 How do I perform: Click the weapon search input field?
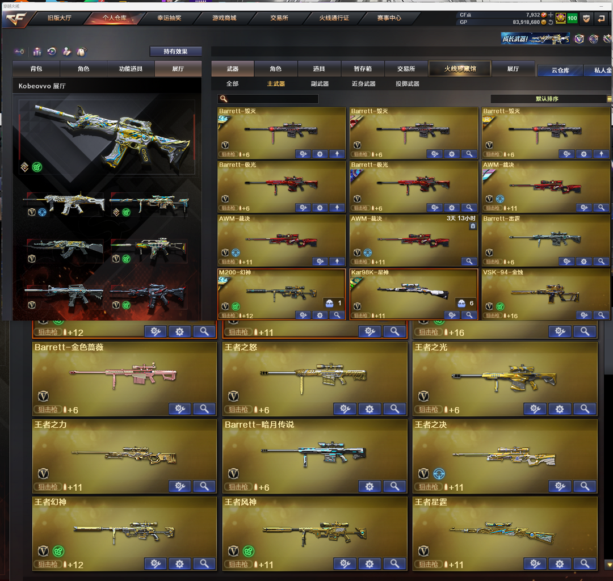(268, 99)
